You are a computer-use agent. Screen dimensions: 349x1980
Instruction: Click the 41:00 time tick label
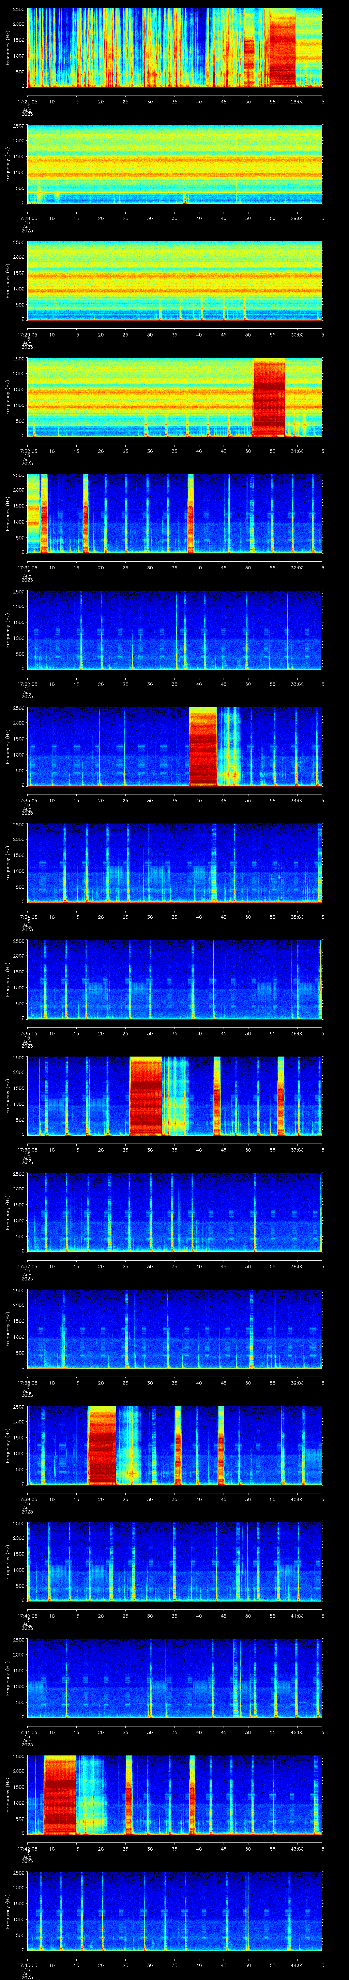click(x=297, y=1616)
